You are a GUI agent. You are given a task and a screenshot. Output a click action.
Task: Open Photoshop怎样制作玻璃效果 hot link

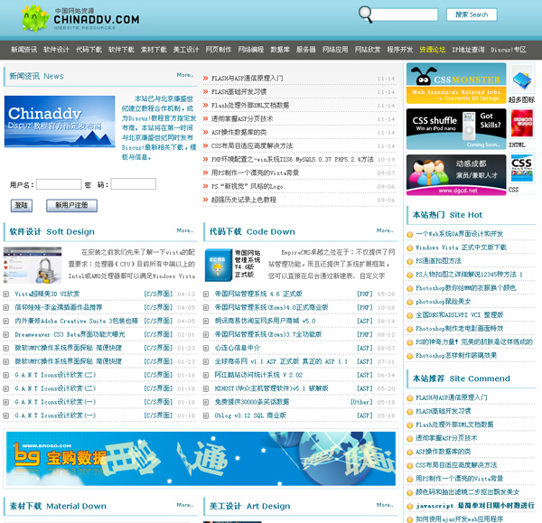point(456,355)
